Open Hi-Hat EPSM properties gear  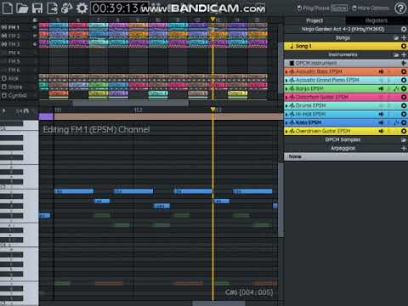(x=404, y=114)
